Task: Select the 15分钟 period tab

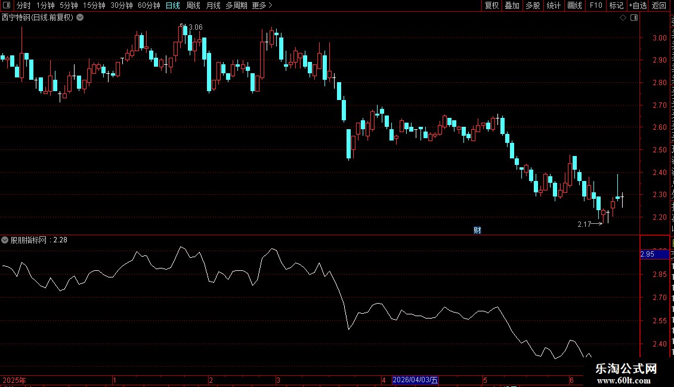Action: (94, 5)
